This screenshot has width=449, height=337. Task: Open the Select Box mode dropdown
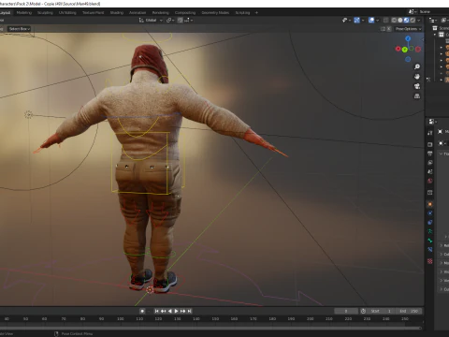coord(20,29)
